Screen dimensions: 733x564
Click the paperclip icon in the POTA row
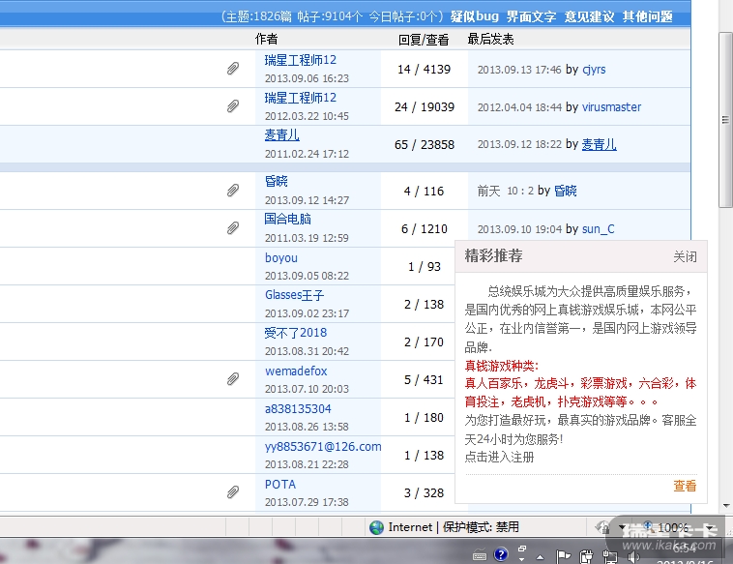[233, 492]
